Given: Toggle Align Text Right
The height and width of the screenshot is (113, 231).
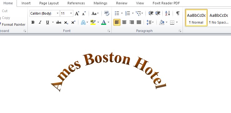Looking at the screenshot, I should click(x=131, y=22).
